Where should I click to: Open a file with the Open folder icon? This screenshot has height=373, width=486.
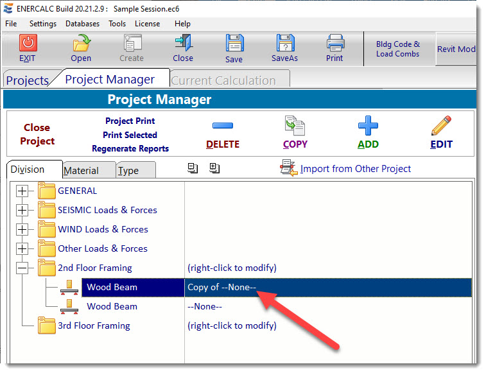click(81, 44)
